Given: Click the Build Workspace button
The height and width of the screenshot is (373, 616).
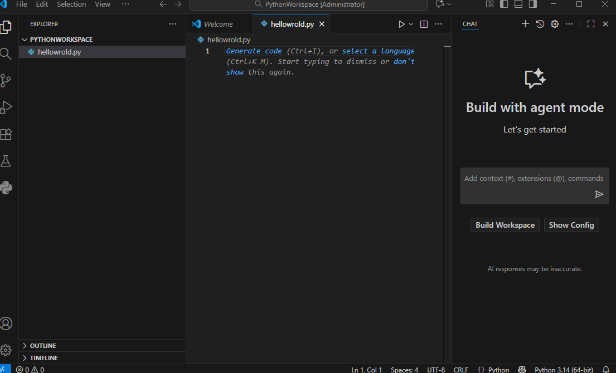Looking at the screenshot, I should (x=505, y=225).
